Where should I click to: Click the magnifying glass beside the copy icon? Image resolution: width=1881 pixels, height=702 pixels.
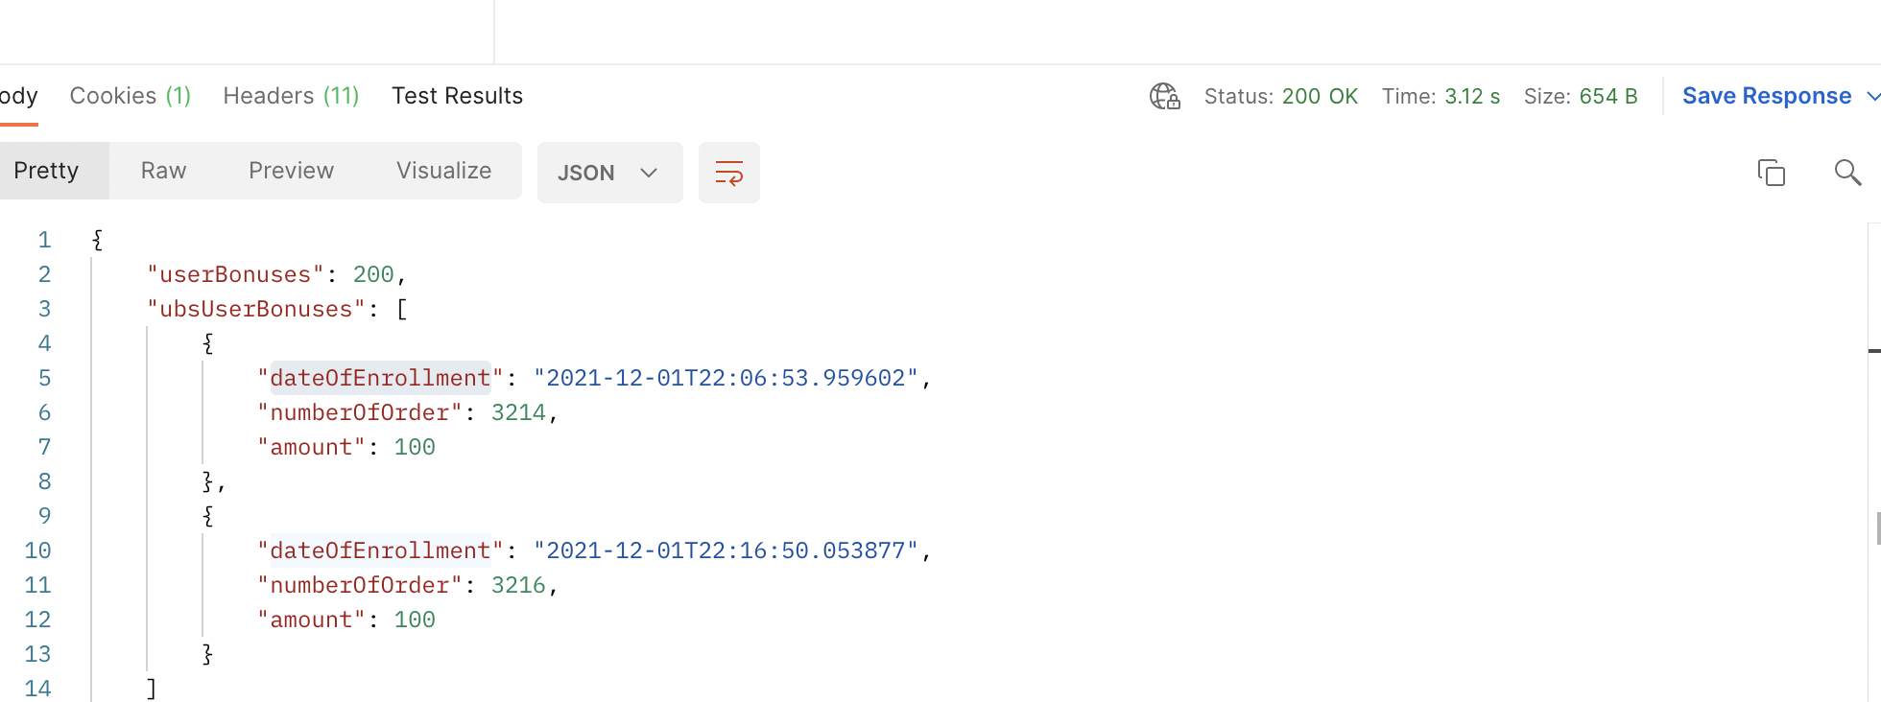coord(1847,173)
